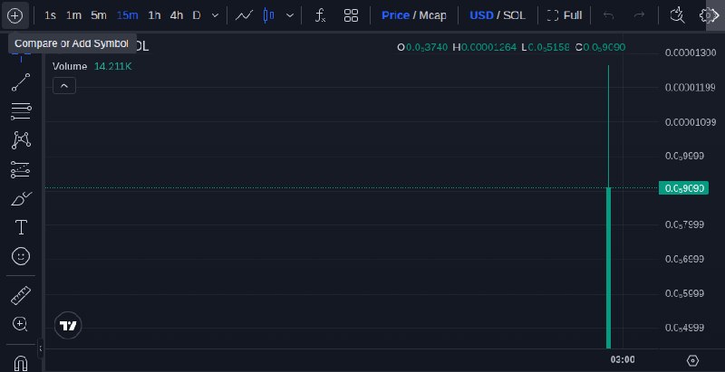Select the Text annotation tool
This screenshot has height=372, width=725.
[x=21, y=227]
